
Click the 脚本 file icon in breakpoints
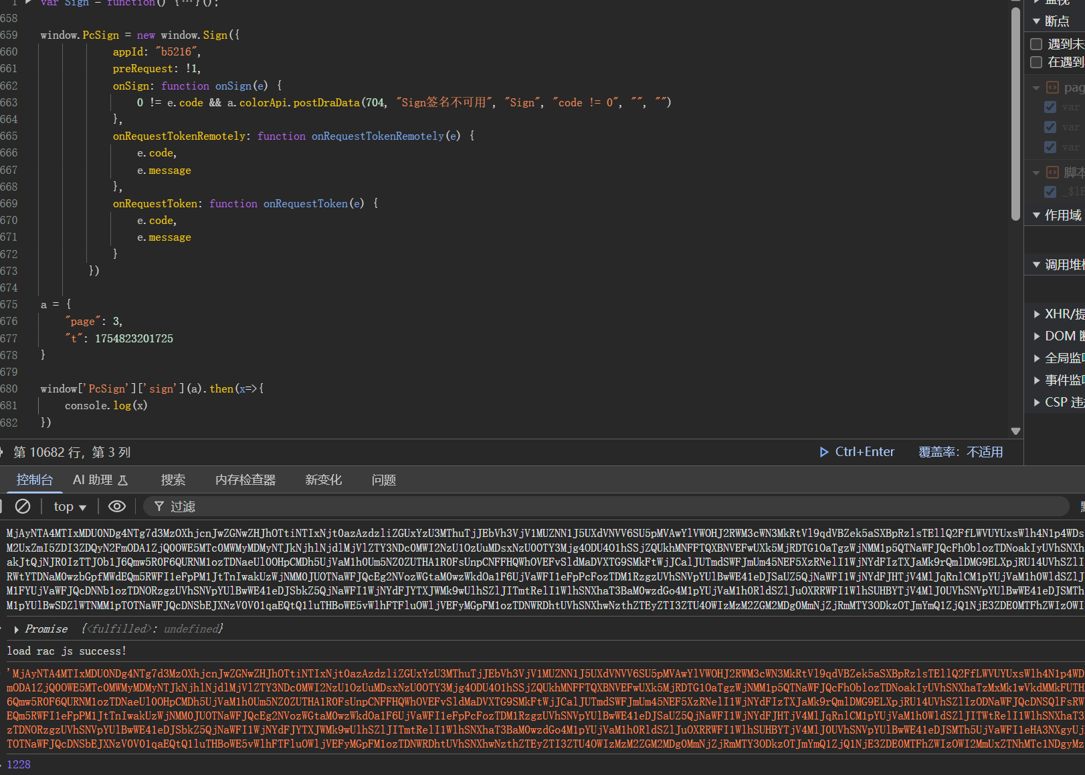(x=1052, y=173)
